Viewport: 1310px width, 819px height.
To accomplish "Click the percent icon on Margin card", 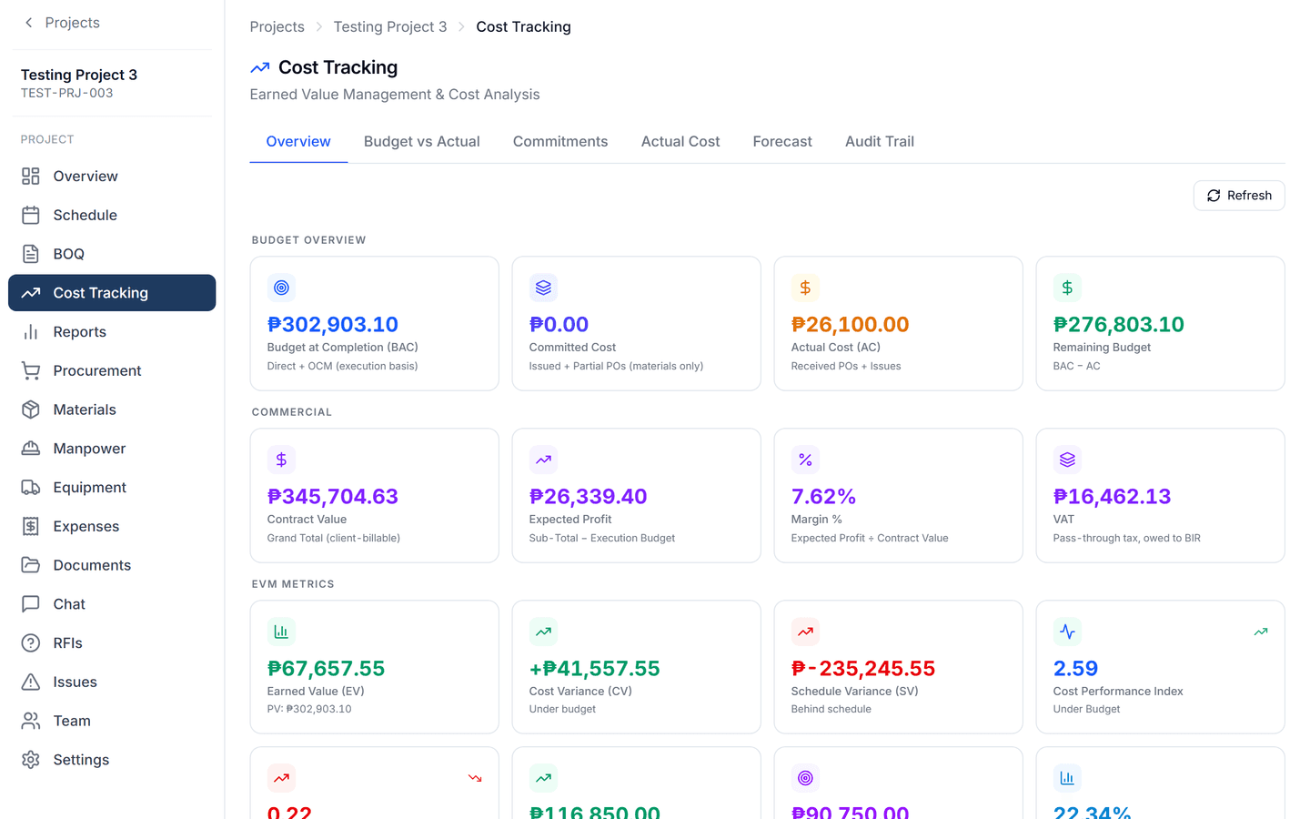I will pos(805,460).
